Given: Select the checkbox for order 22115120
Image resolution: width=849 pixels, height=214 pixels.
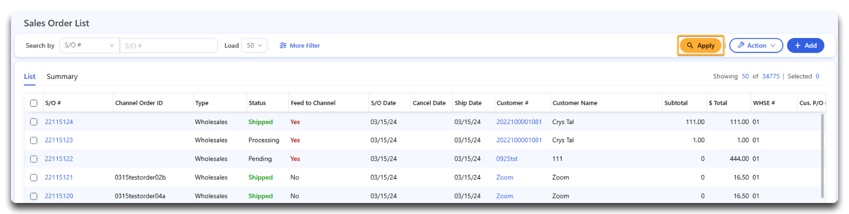Looking at the screenshot, I should pos(34,196).
